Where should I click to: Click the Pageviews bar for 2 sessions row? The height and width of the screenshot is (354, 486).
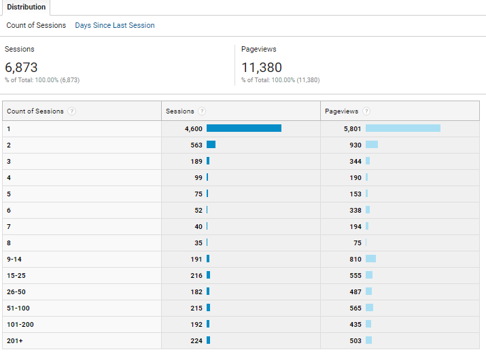coord(371,144)
